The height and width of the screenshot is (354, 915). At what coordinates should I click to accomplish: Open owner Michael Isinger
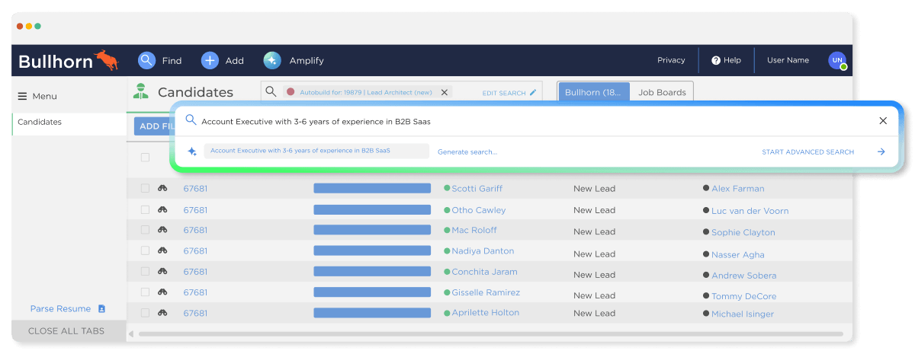[742, 314]
